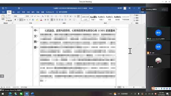Toggle the strikethrough formatting button
171x96 pixels.
25,20
